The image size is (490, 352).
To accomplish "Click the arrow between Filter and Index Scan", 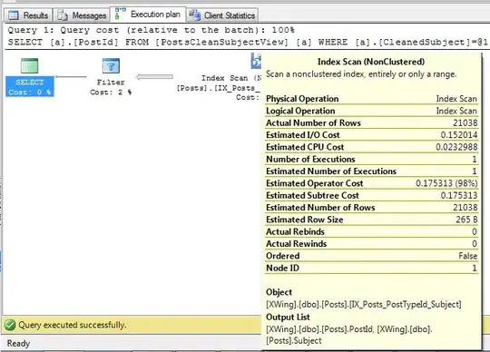I will tap(154, 77).
